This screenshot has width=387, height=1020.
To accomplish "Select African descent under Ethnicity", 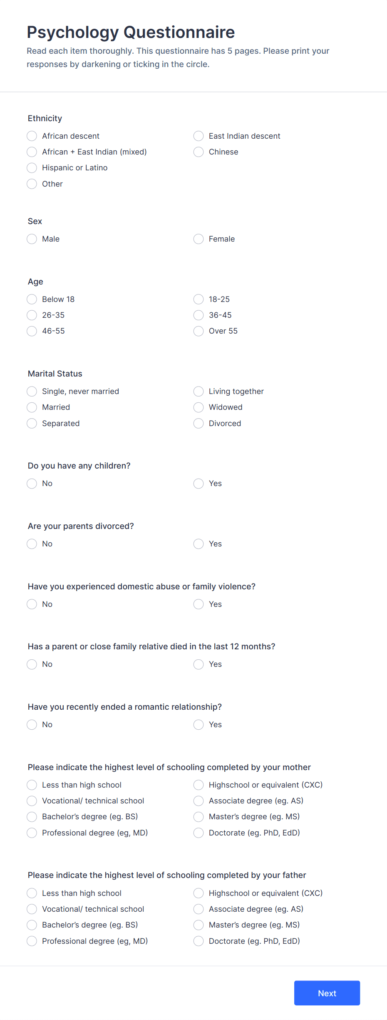I will tap(32, 136).
